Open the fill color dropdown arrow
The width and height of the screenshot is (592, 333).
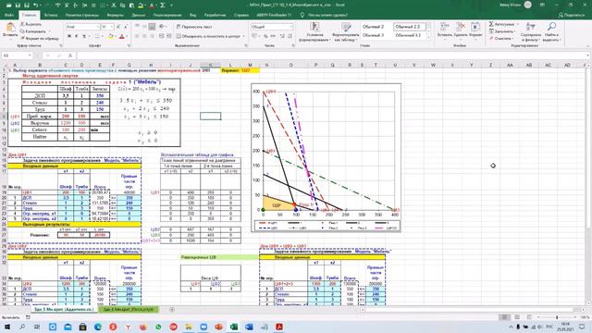click(116, 37)
